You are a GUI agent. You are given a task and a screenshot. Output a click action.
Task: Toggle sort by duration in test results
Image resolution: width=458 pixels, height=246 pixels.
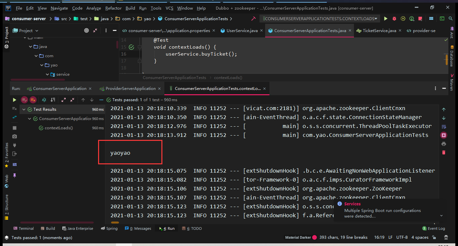pos(53,100)
